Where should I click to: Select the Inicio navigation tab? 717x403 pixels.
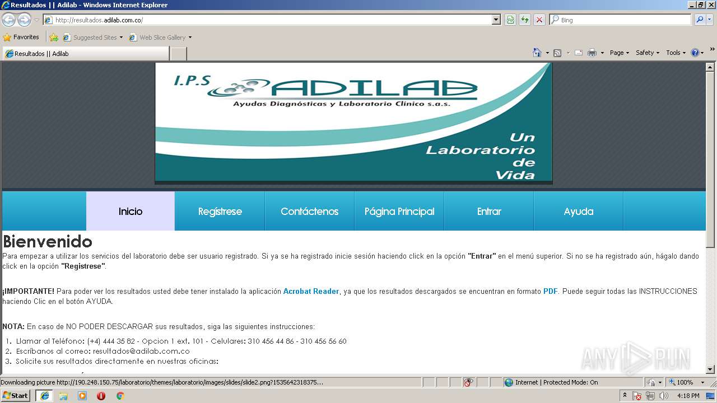tap(131, 211)
